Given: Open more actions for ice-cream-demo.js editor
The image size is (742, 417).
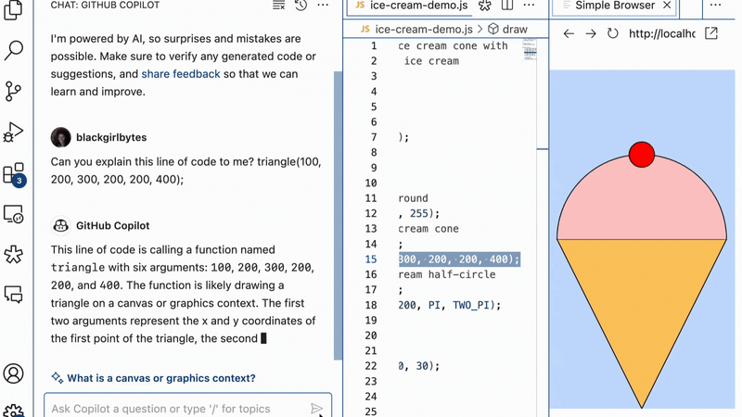Looking at the screenshot, I should coord(529,6).
